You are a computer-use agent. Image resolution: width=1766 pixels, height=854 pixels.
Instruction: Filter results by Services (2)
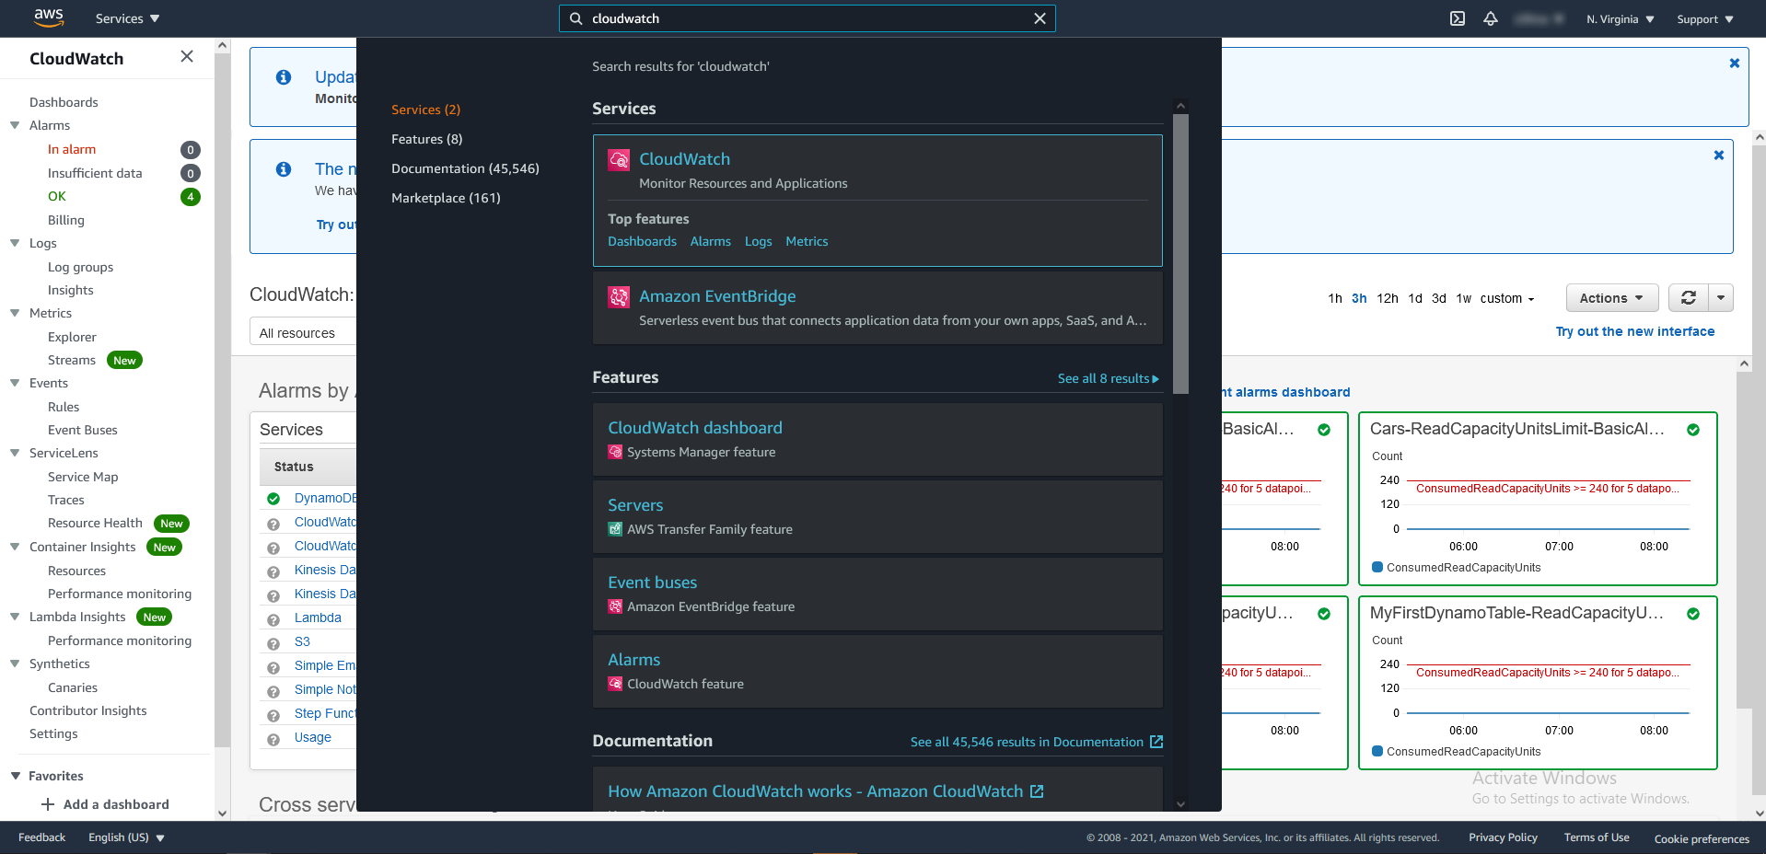[425, 110]
